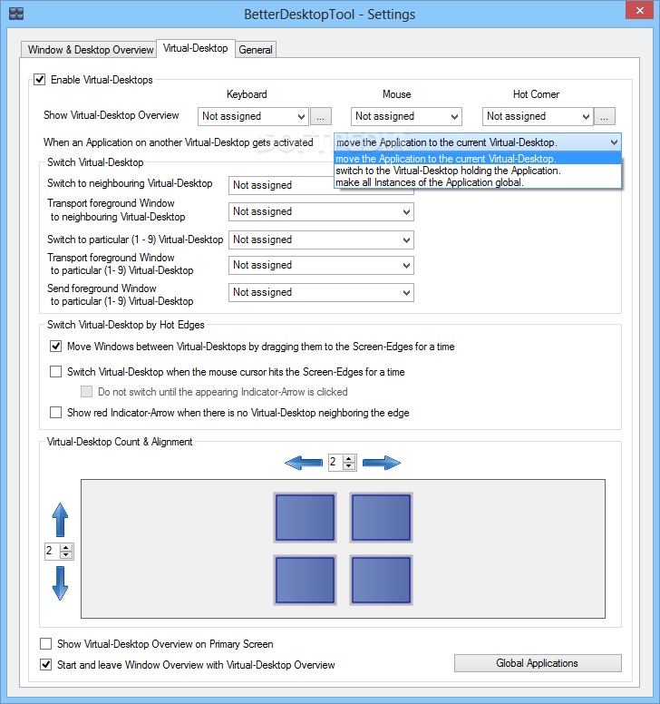
Task: Click the left blue arrow for column count
Action: click(x=304, y=463)
